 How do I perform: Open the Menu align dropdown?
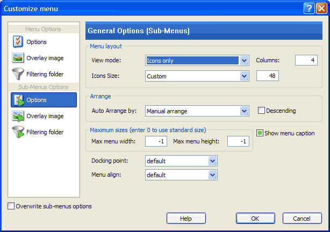click(x=212, y=175)
